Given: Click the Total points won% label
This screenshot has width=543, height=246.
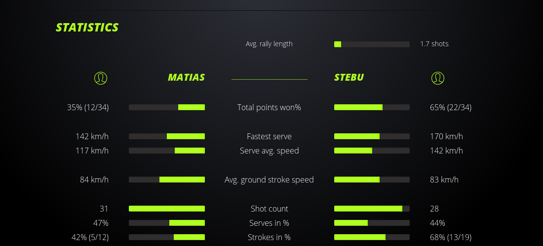Looking at the screenshot, I should point(269,107).
